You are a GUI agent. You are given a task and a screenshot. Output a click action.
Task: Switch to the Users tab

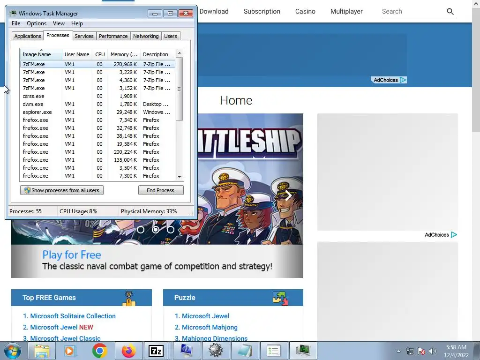tap(170, 36)
